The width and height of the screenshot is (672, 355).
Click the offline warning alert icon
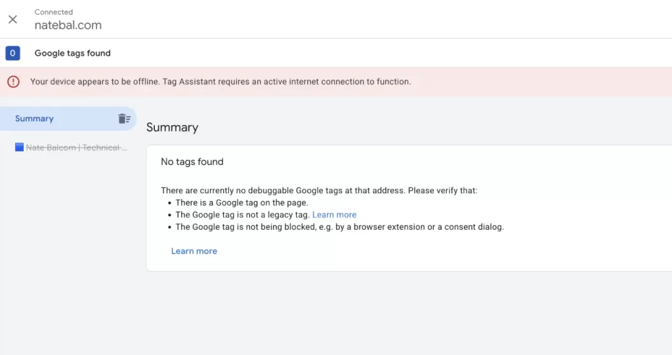(x=13, y=82)
